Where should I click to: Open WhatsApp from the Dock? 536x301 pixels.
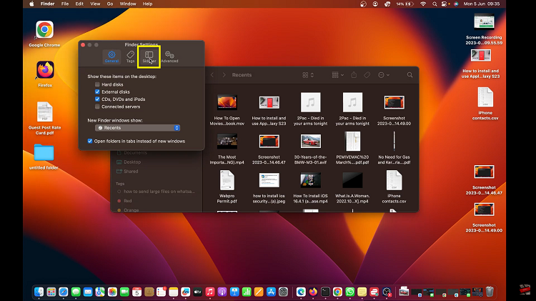tap(349, 292)
